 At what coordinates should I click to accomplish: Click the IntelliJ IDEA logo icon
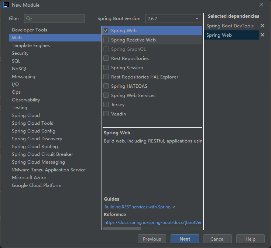pyautogui.click(x=6, y=5)
